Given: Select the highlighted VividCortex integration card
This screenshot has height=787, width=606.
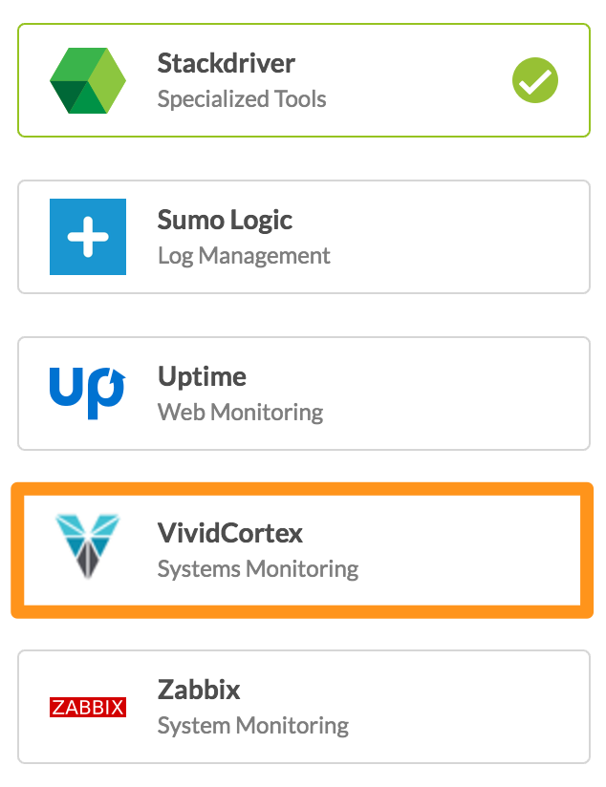Looking at the screenshot, I should click(x=302, y=550).
